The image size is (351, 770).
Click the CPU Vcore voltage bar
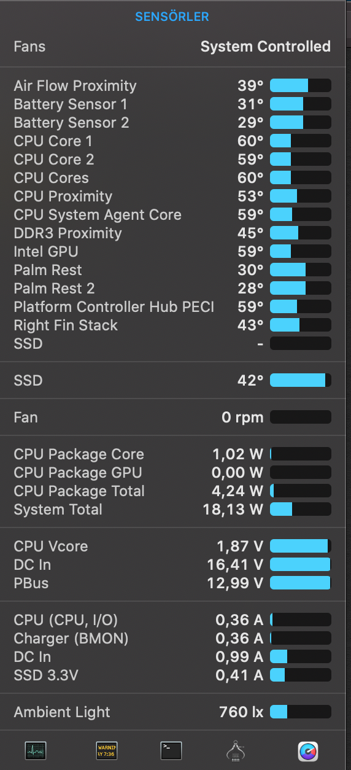(x=301, y=546)
